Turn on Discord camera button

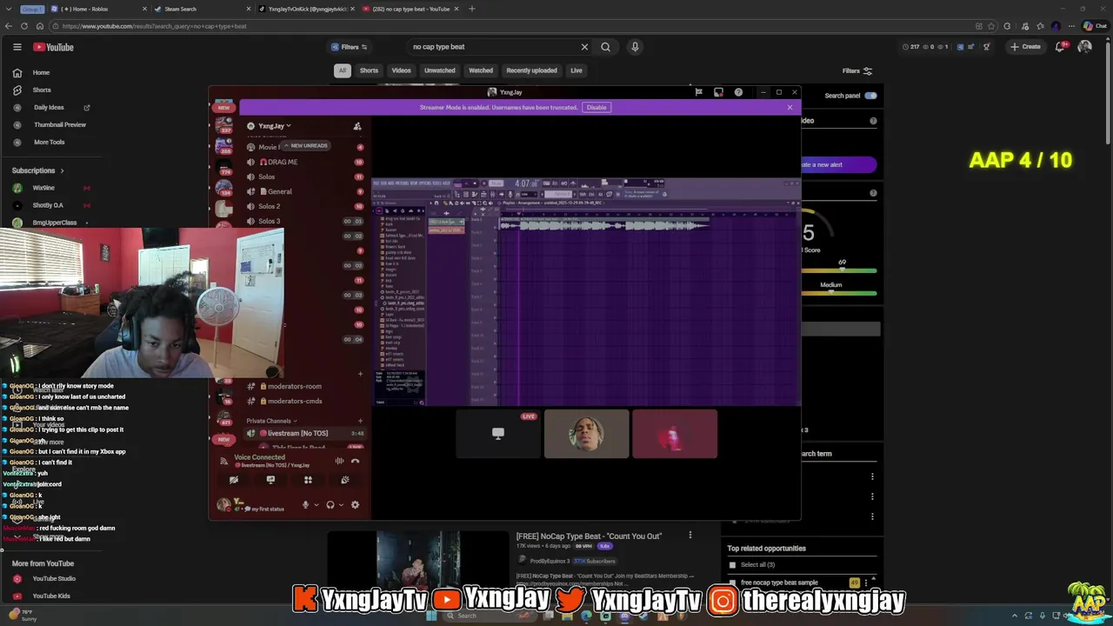click(x=233, y=480)
